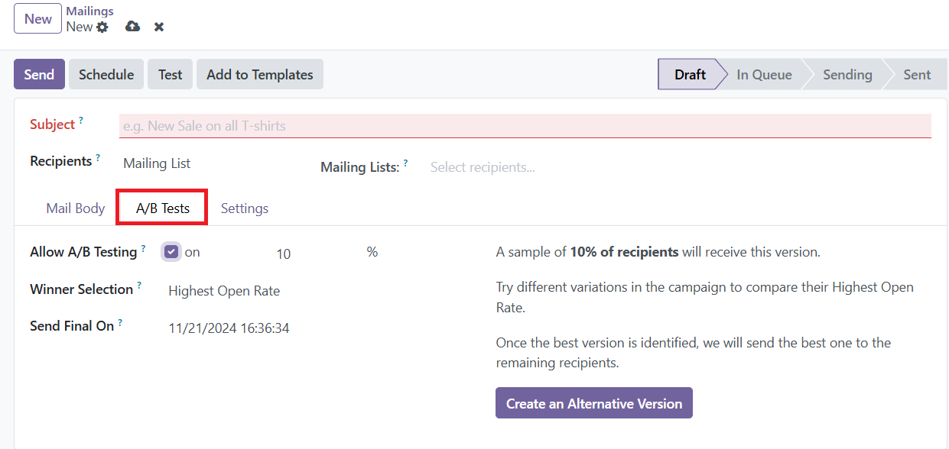
Task: Select the Draft status stage
Action: pyautogui.click(x=690, y=74)
